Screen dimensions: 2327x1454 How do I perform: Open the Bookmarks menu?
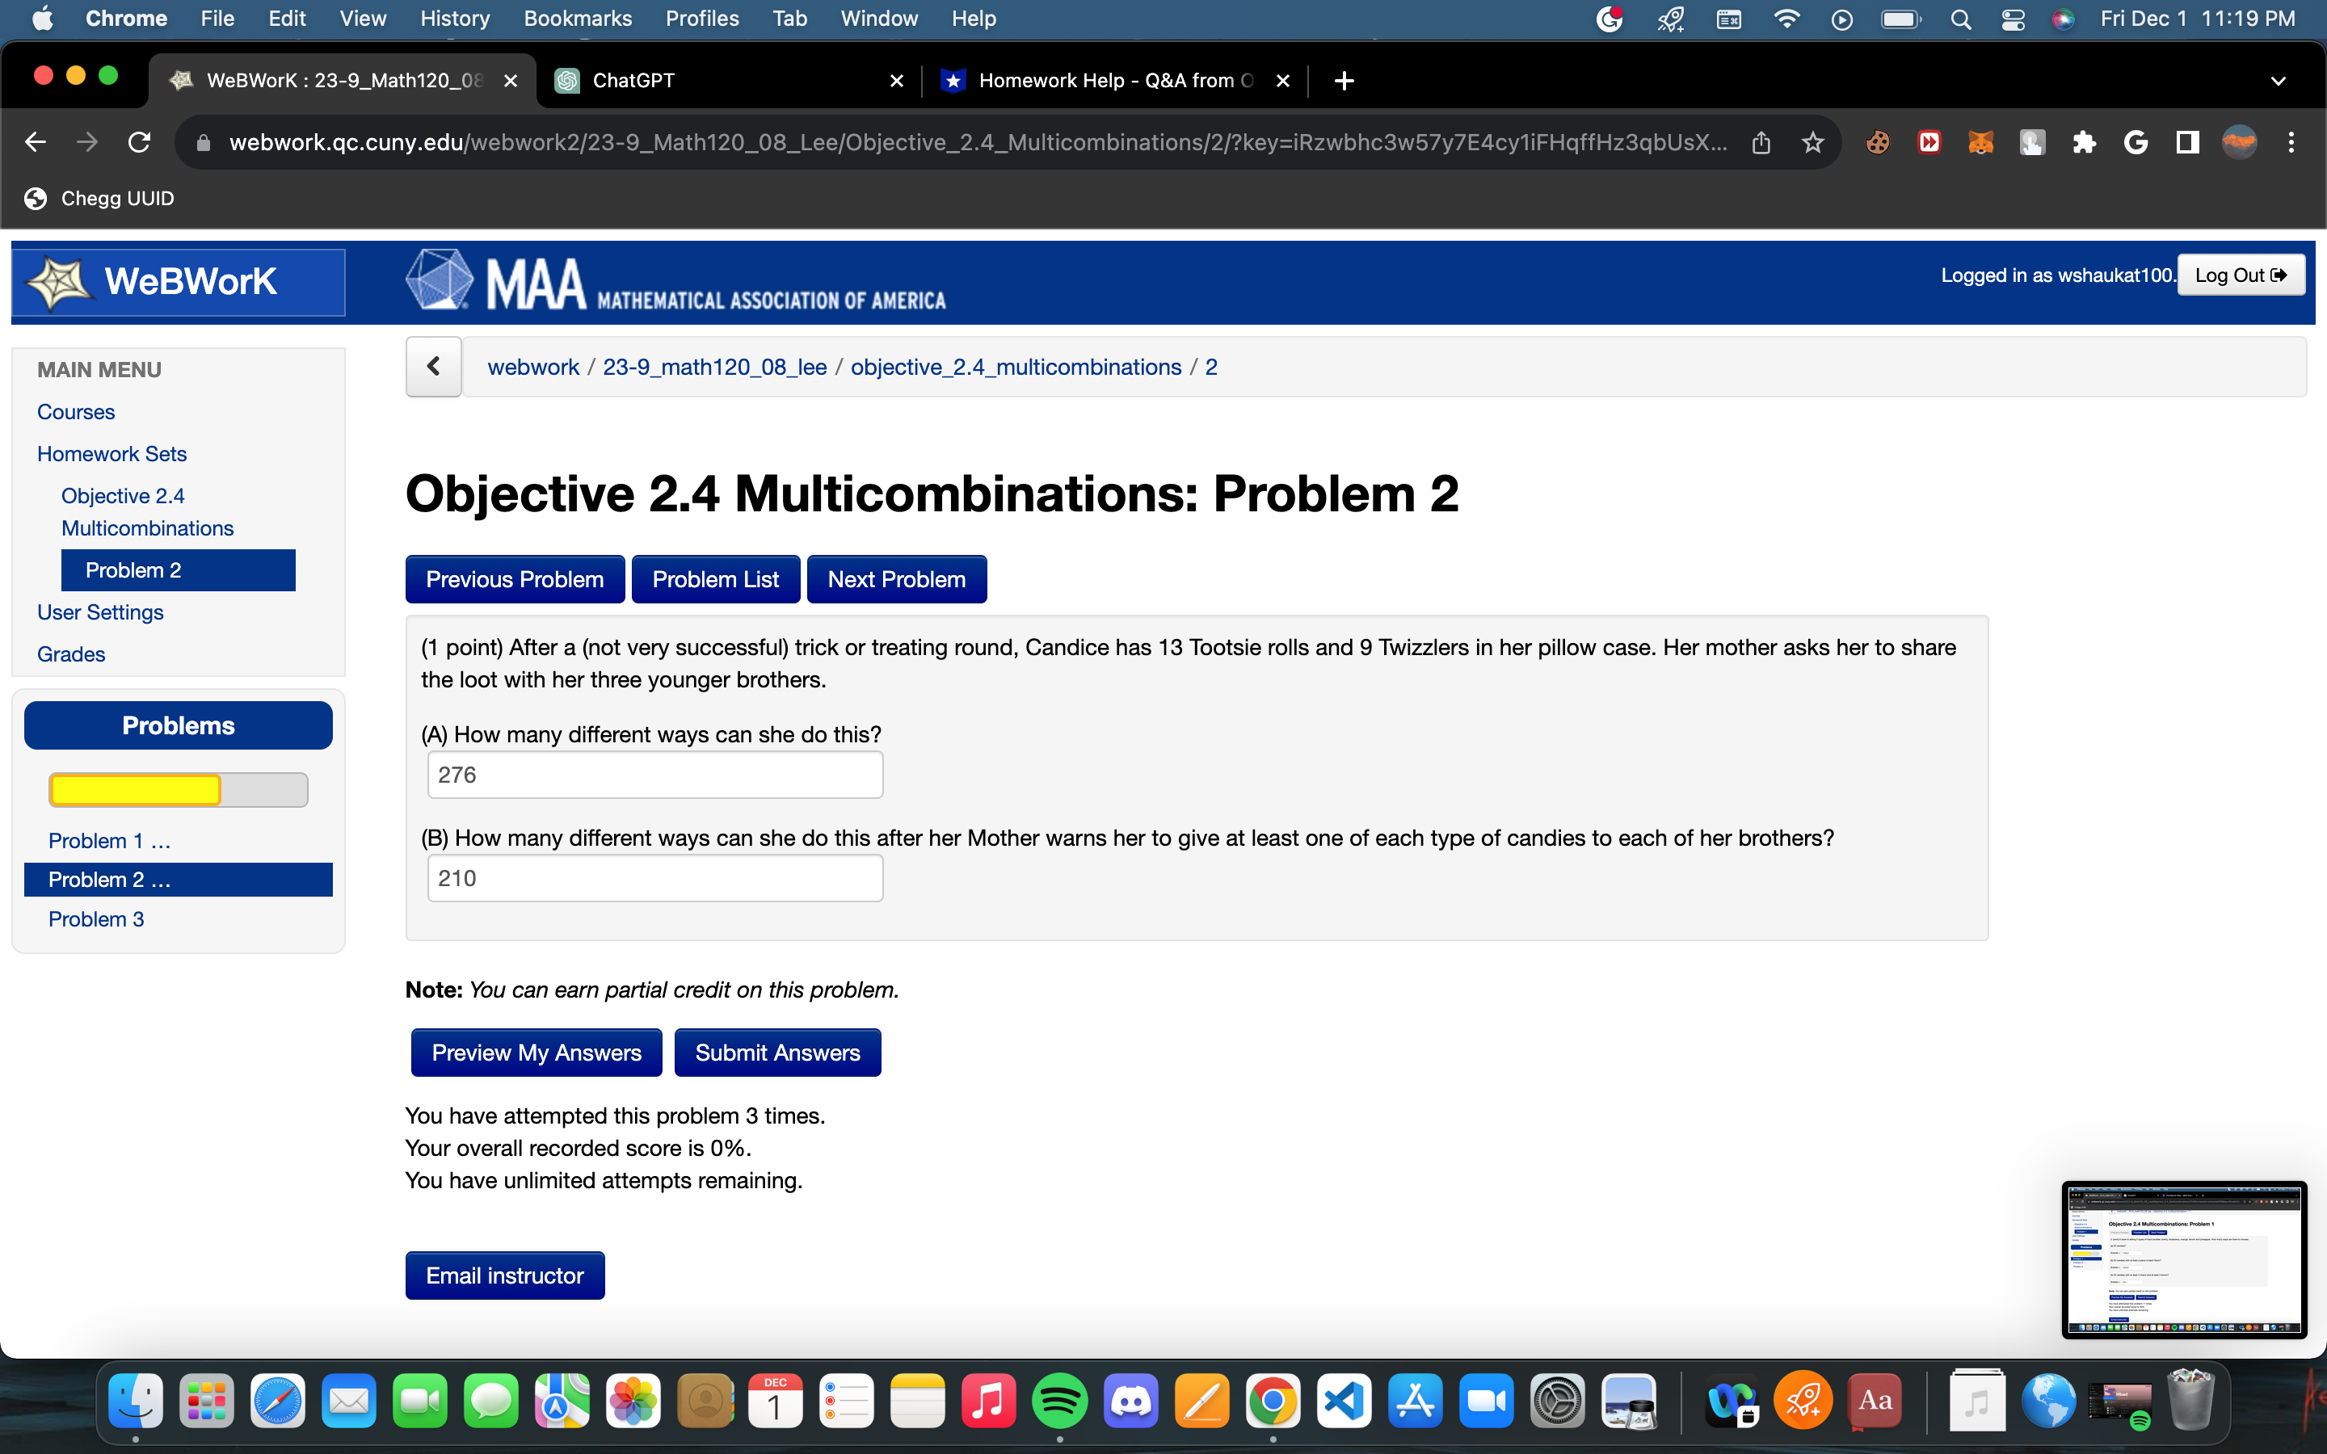point(578,19)
